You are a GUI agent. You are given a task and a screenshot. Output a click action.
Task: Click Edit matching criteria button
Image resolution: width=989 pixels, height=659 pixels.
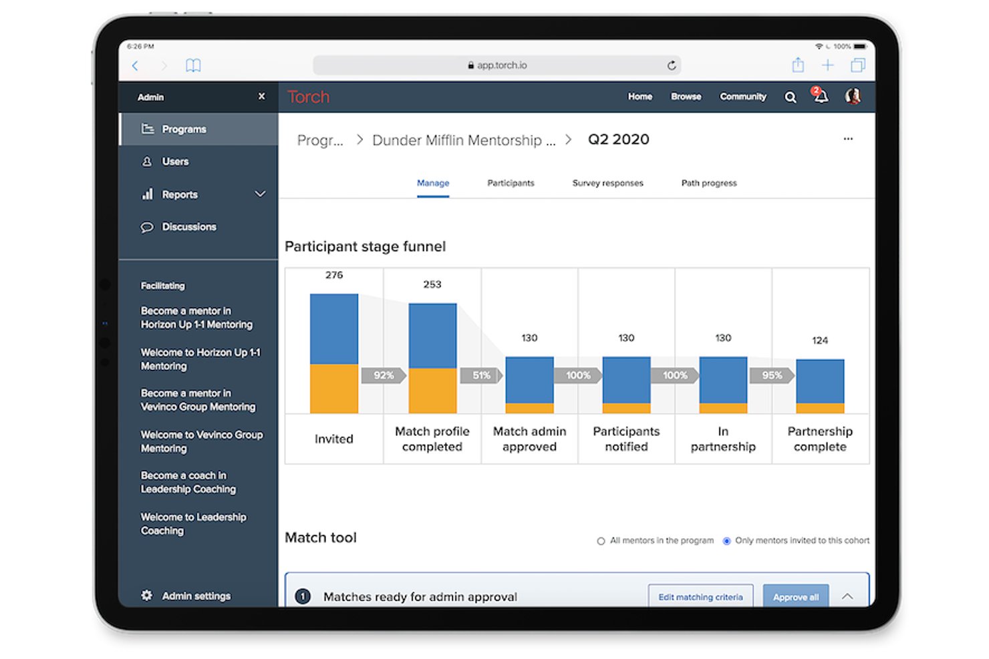tap(700, 596)
